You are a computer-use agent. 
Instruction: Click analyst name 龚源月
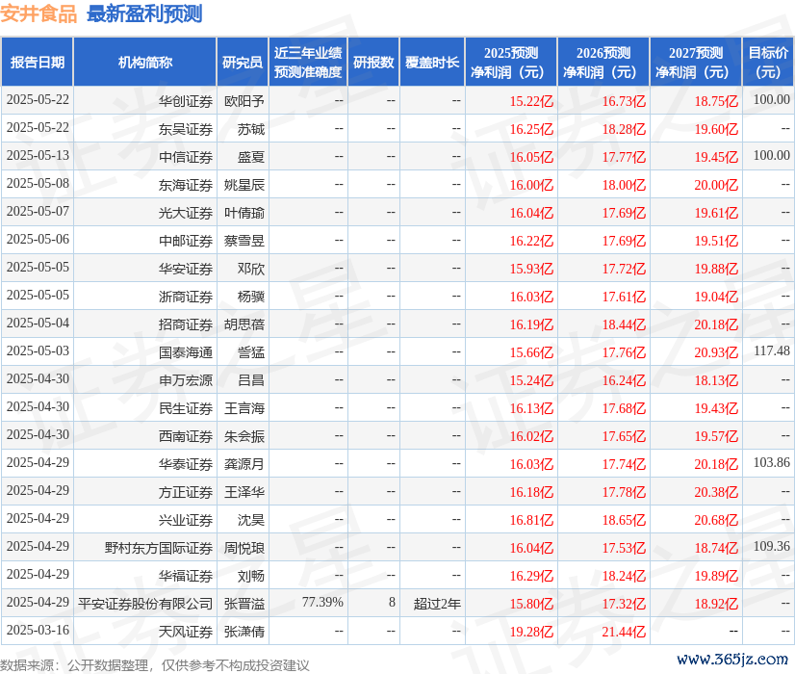click(x=244, y=464)
